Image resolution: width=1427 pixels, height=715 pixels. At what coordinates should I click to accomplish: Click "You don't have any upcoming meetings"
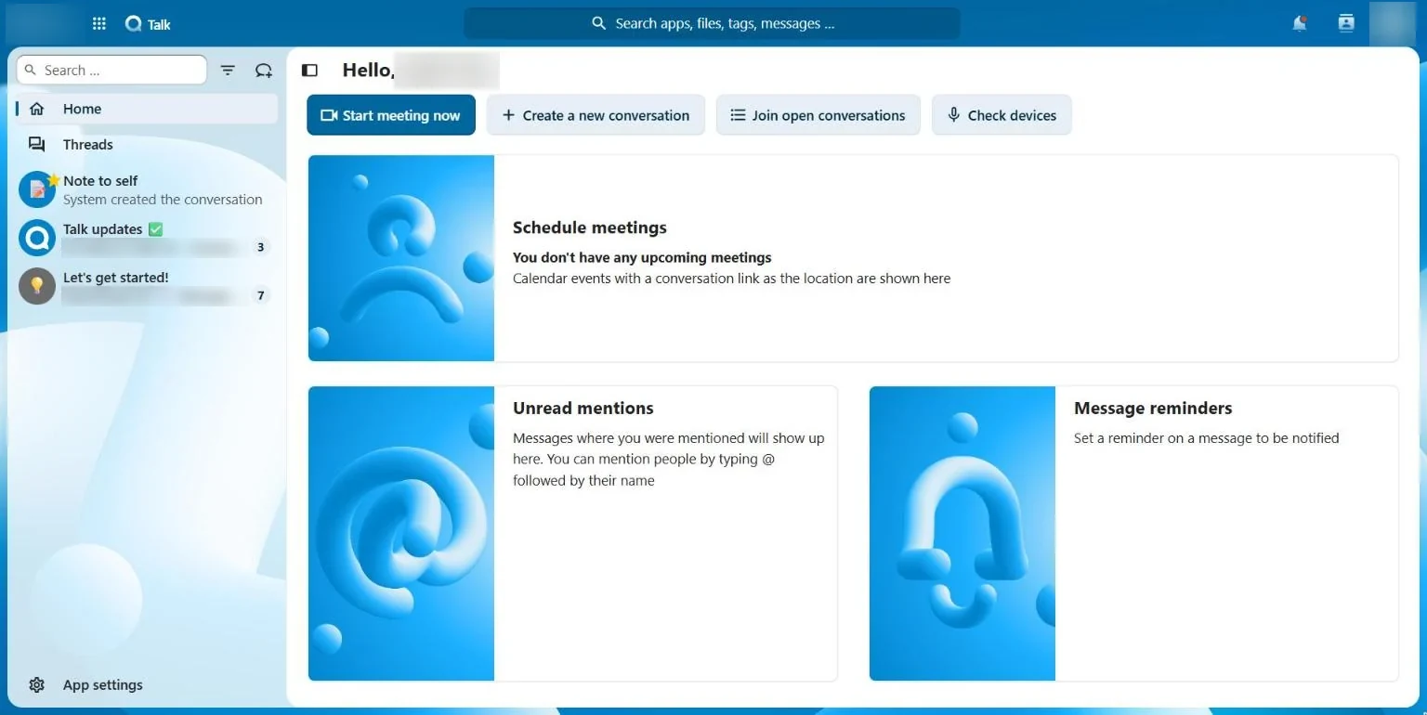point(642,257)
